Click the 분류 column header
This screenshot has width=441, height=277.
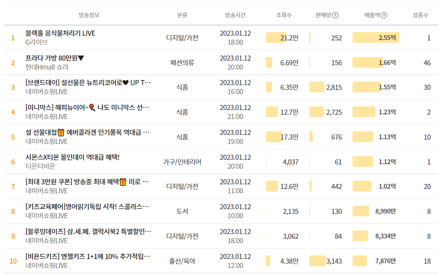[182, 15]
